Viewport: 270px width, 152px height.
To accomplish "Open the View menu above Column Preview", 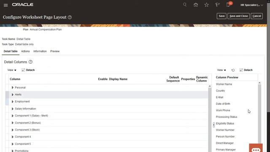I will [x=221, y=70].
